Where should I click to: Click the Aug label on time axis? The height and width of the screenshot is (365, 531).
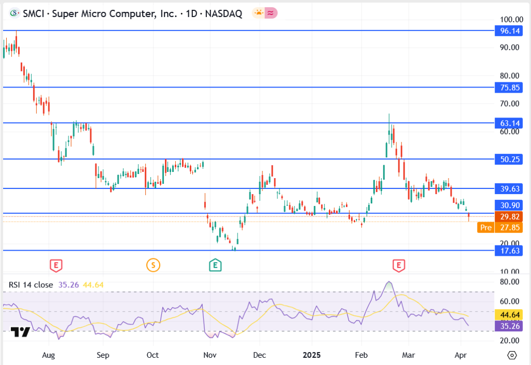coord(48,355)
